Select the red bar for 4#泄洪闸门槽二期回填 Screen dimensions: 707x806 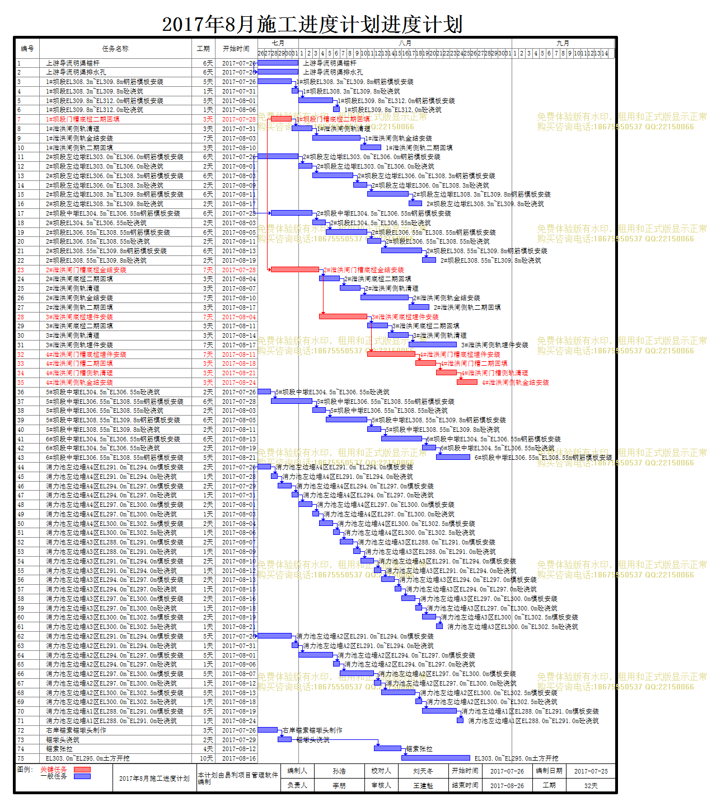pos(425,363)
